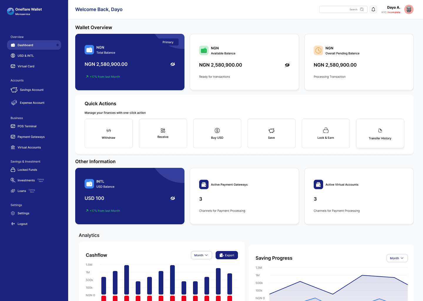Image resolution: width=423 pixels, height=301 pixels.
Task: Select Locked Funds label in the sidebar
Action: pos(27,170)
